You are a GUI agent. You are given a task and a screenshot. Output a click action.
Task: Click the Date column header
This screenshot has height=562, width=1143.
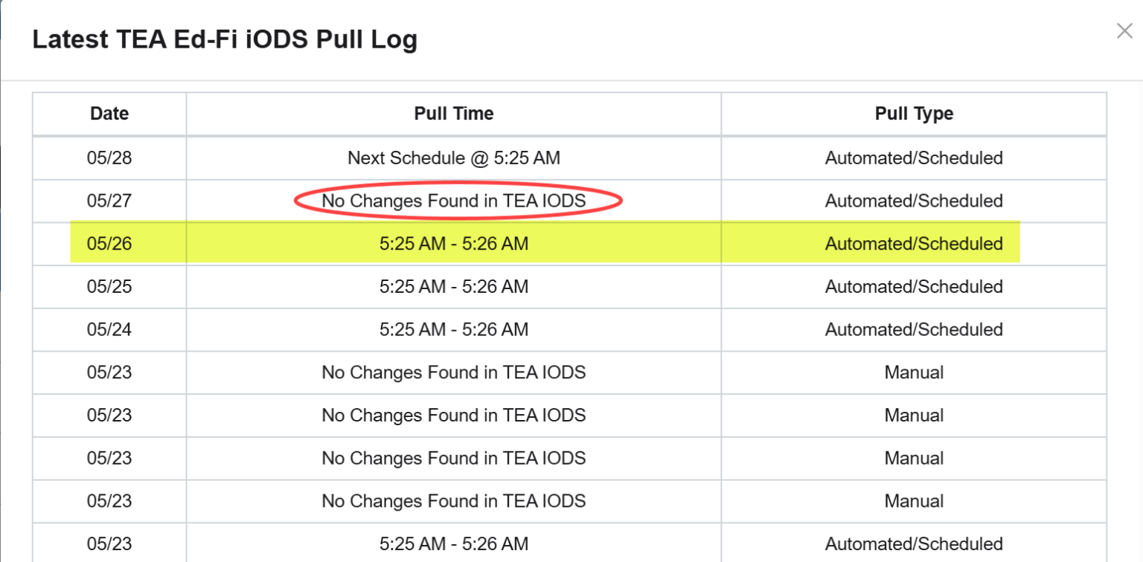pos(109,113)
